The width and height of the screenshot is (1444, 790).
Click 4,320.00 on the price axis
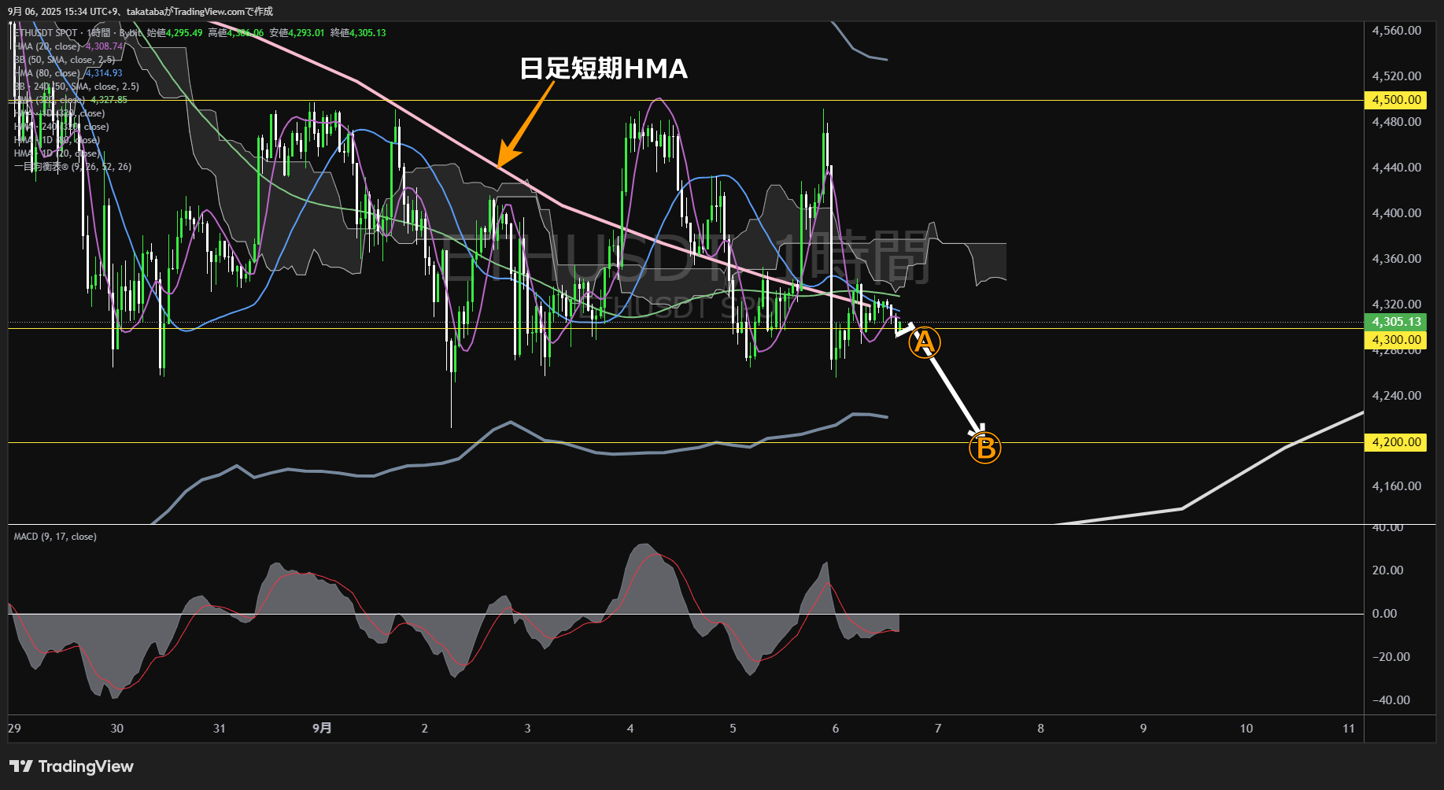point(1396,305)
